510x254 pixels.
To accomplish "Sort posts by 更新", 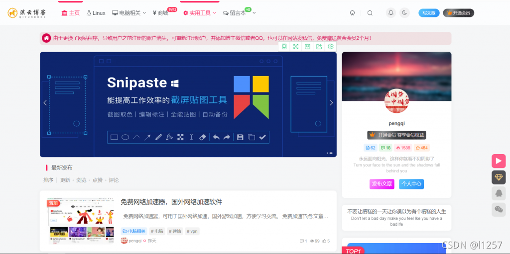I will point(65,180).
